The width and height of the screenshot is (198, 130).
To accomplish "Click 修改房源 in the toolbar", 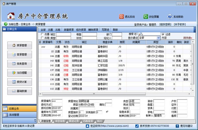I will tap(81, 30).
